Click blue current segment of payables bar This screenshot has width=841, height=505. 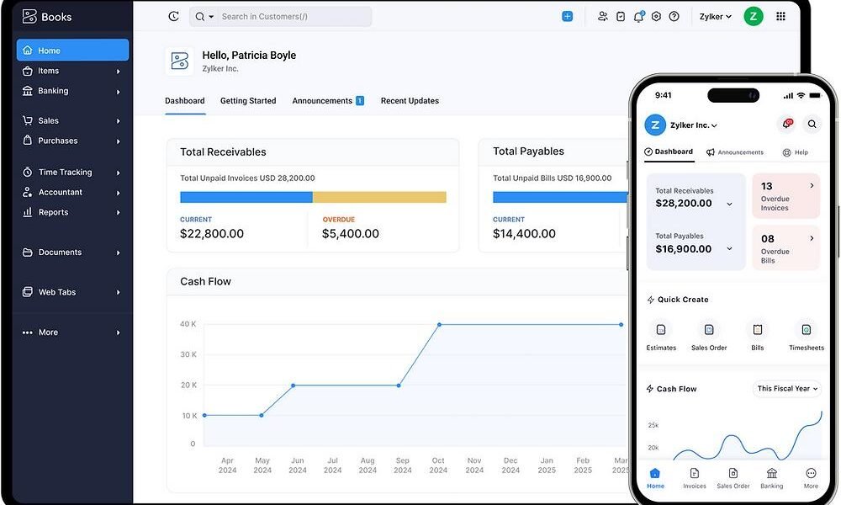(560, 197)
